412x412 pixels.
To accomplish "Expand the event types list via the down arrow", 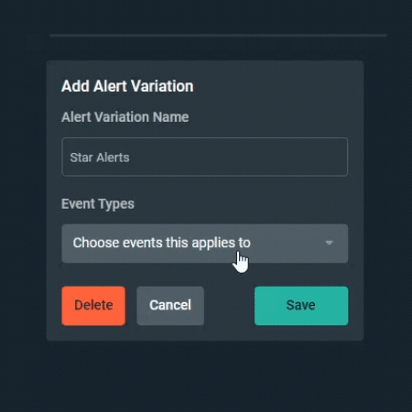I will [329, 243].
